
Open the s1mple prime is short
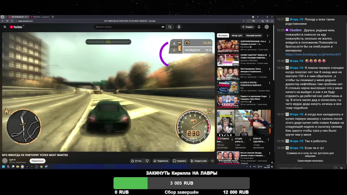click(x=244, y=123)
